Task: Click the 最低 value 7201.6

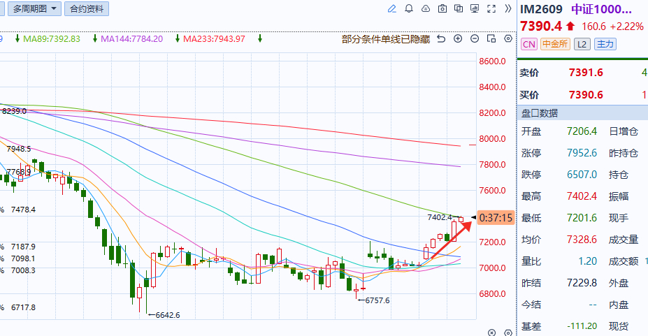Action: (x=582, y=218)
